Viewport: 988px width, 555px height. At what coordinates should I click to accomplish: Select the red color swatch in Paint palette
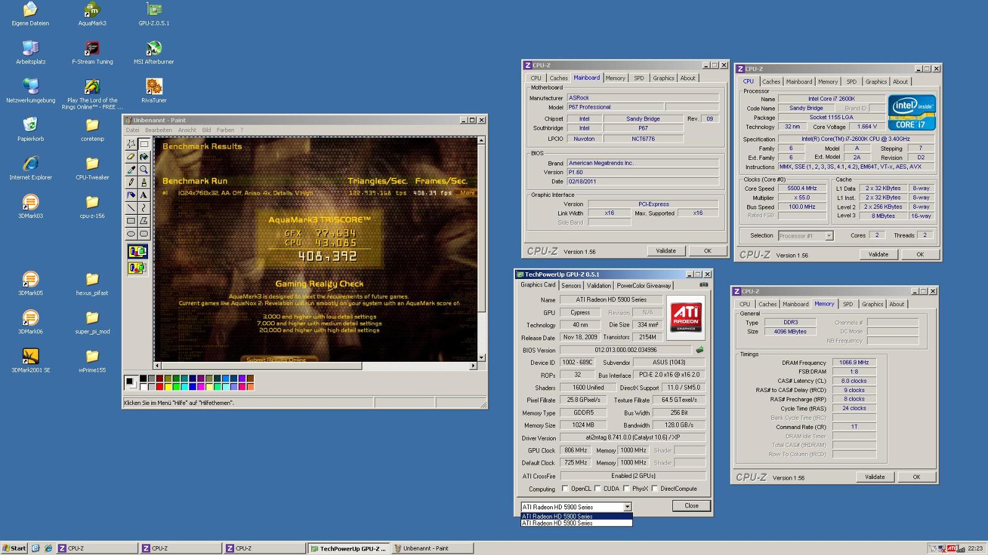[159, 387]
